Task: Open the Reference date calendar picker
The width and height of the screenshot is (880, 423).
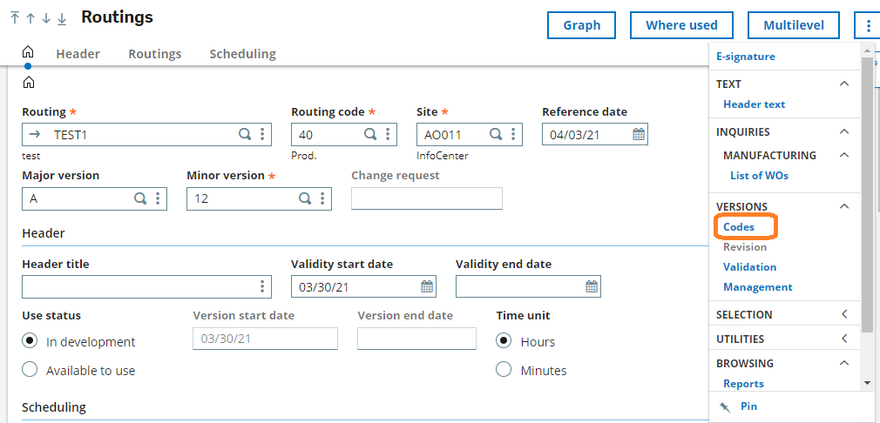Action: (x=638, y=135)
